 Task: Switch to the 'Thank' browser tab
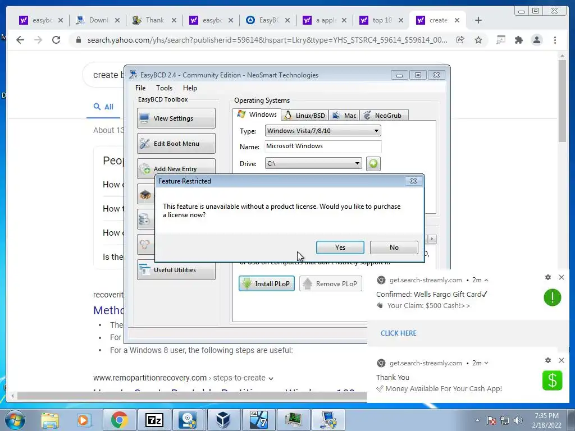pyautogui.click(x=154, y=20)
